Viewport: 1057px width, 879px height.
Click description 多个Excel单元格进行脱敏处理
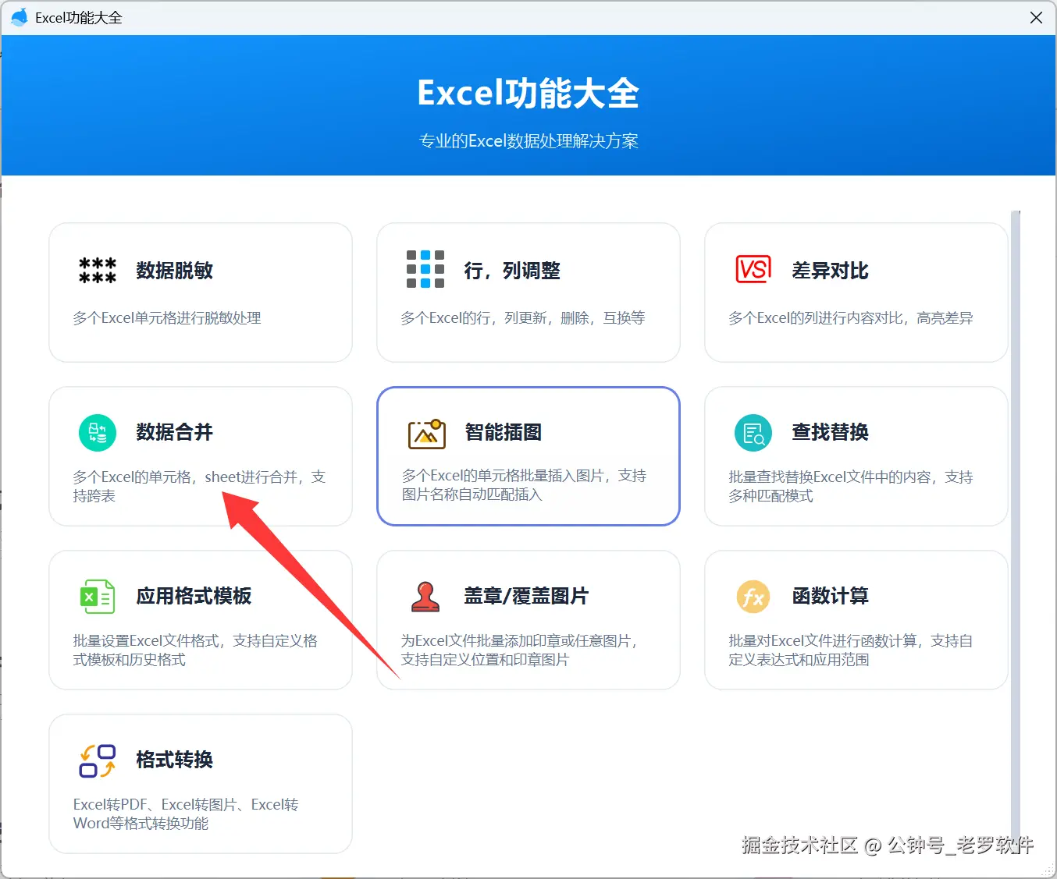(x=167, y=318)
